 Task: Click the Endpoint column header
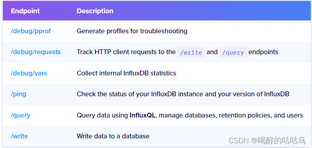(x=25, y=11)
